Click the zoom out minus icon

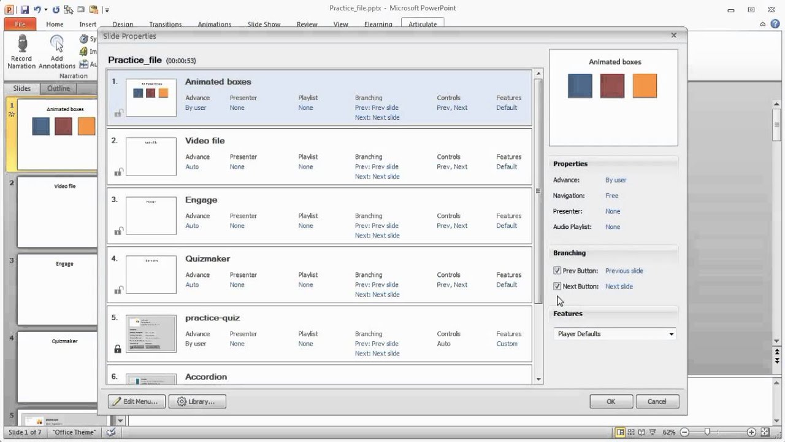[x=684, y=432]
